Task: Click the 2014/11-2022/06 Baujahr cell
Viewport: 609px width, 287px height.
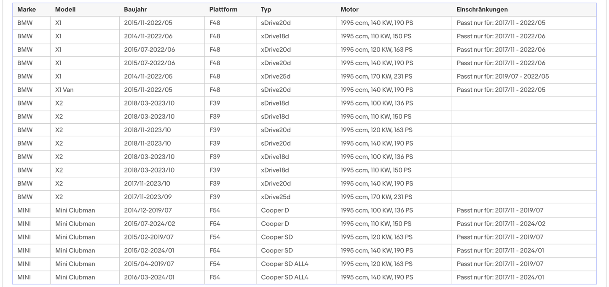Action: pyautogui.click(x=148, y=36)
